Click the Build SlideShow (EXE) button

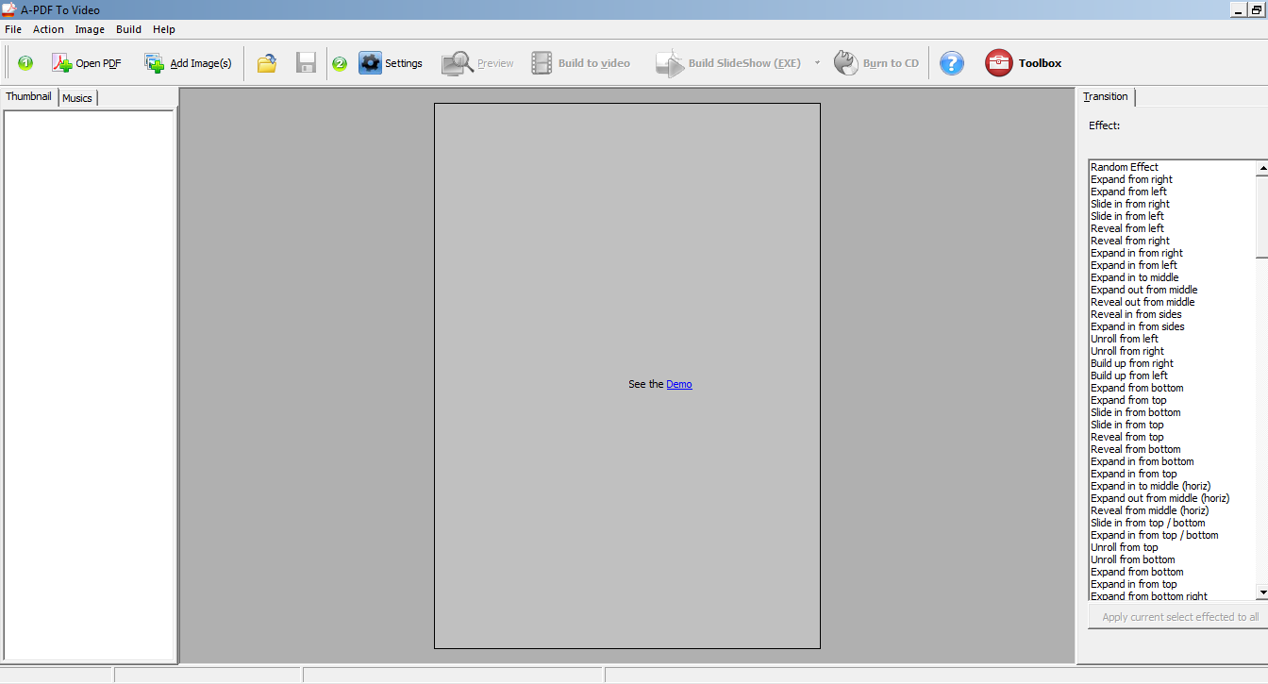tap(729, 63)
